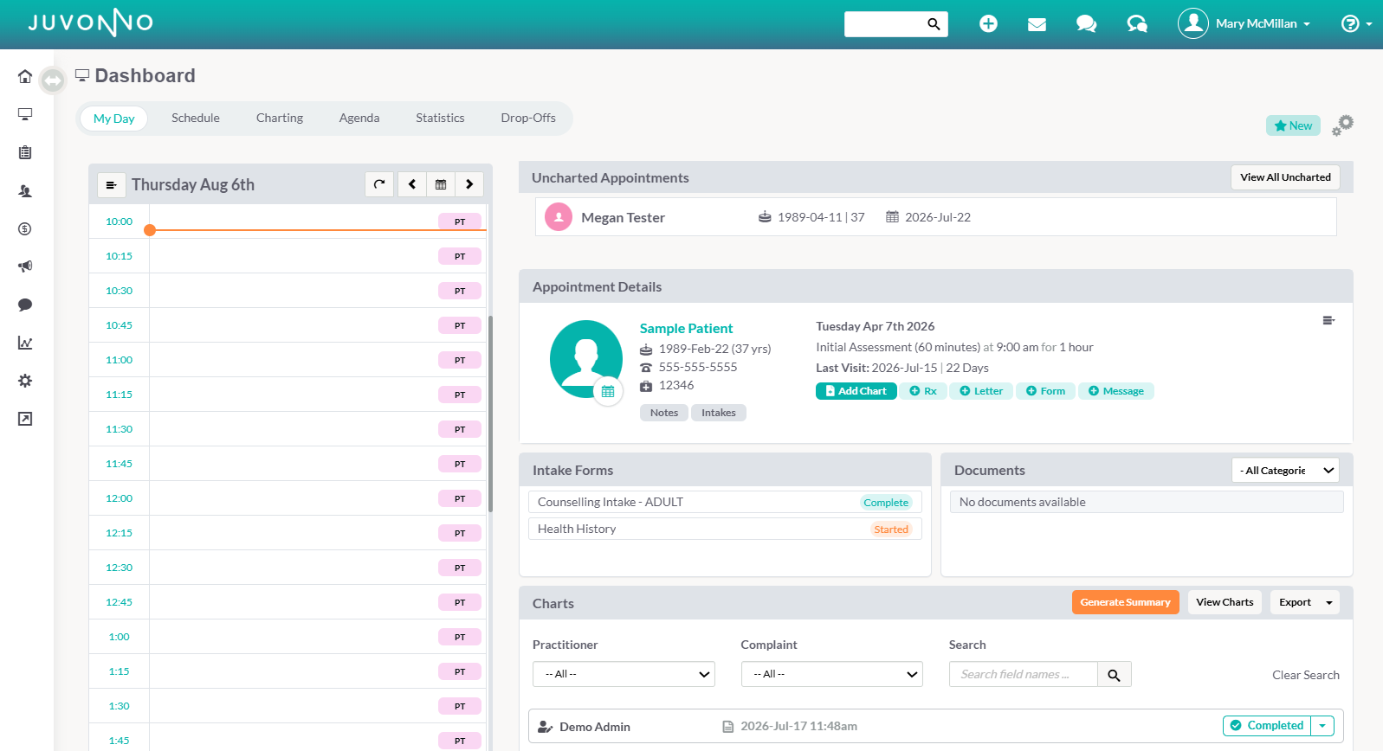Go to the previous day arrow
1383x751 pixels.
(x=412, y=184)
